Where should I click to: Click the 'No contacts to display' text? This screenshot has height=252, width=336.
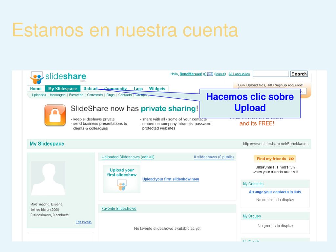click(275, 200)
